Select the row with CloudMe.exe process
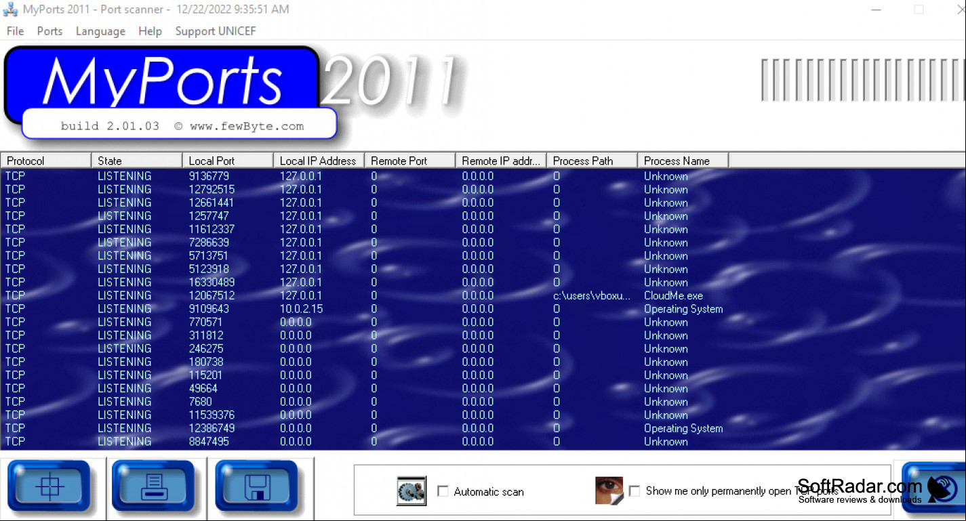The width and height of the screenshot is (966, 521). 483,295
